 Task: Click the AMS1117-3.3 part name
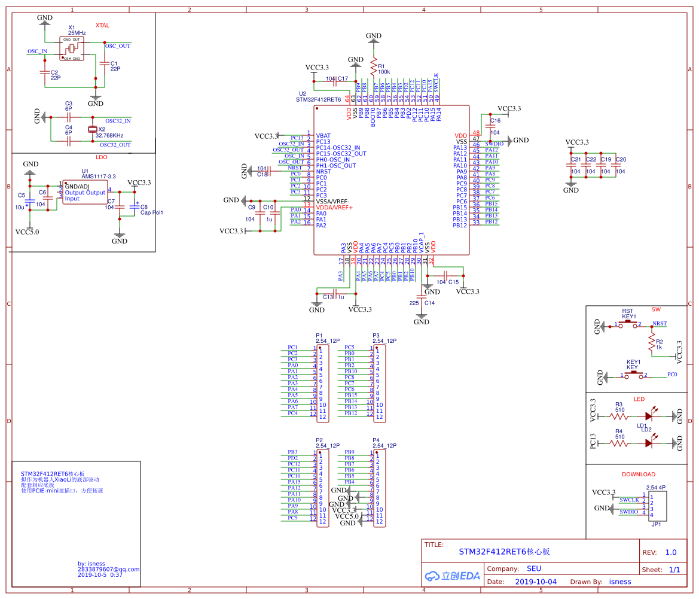(99, 177)
